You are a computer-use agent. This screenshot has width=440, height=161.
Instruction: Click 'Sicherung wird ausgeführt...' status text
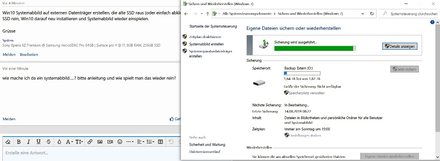coord(296,42)
